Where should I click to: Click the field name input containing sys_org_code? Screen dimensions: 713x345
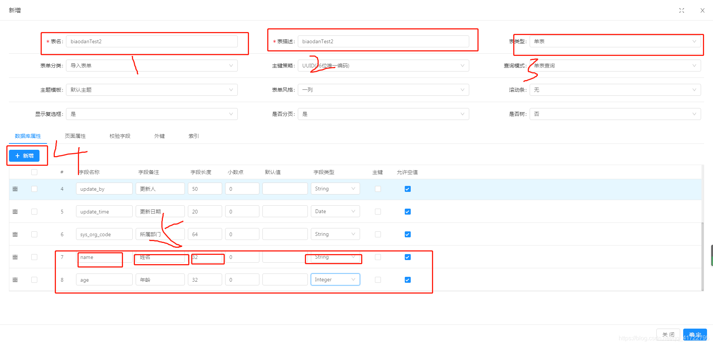point(104,234)
